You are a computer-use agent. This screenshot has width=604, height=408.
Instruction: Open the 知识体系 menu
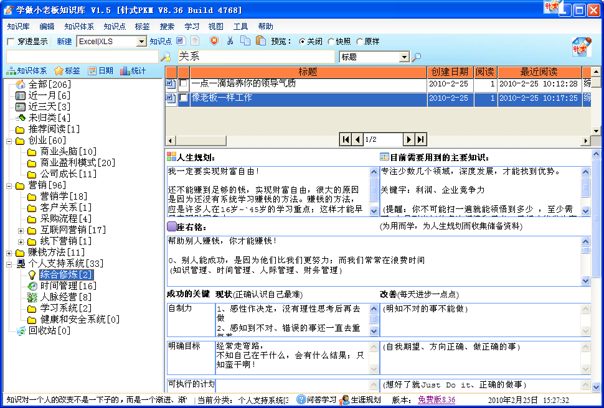click(79, 27)
